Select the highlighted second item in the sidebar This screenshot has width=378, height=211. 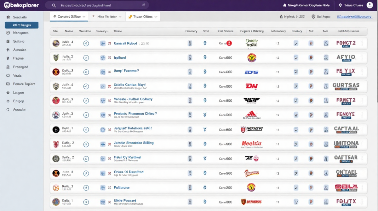coord(22,25)
